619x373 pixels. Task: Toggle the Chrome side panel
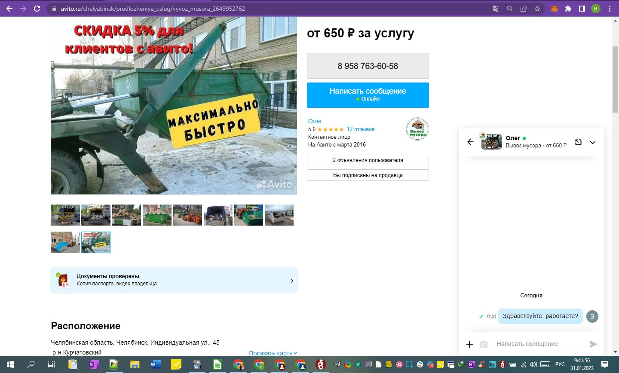point(582,9)
